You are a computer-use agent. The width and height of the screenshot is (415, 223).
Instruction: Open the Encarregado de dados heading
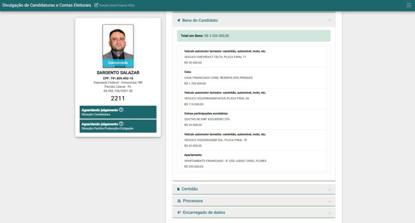tap(204, 212)
